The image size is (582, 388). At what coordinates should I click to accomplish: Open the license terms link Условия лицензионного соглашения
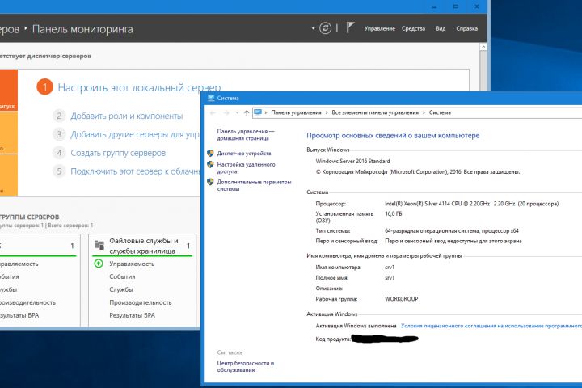[491, 326]
